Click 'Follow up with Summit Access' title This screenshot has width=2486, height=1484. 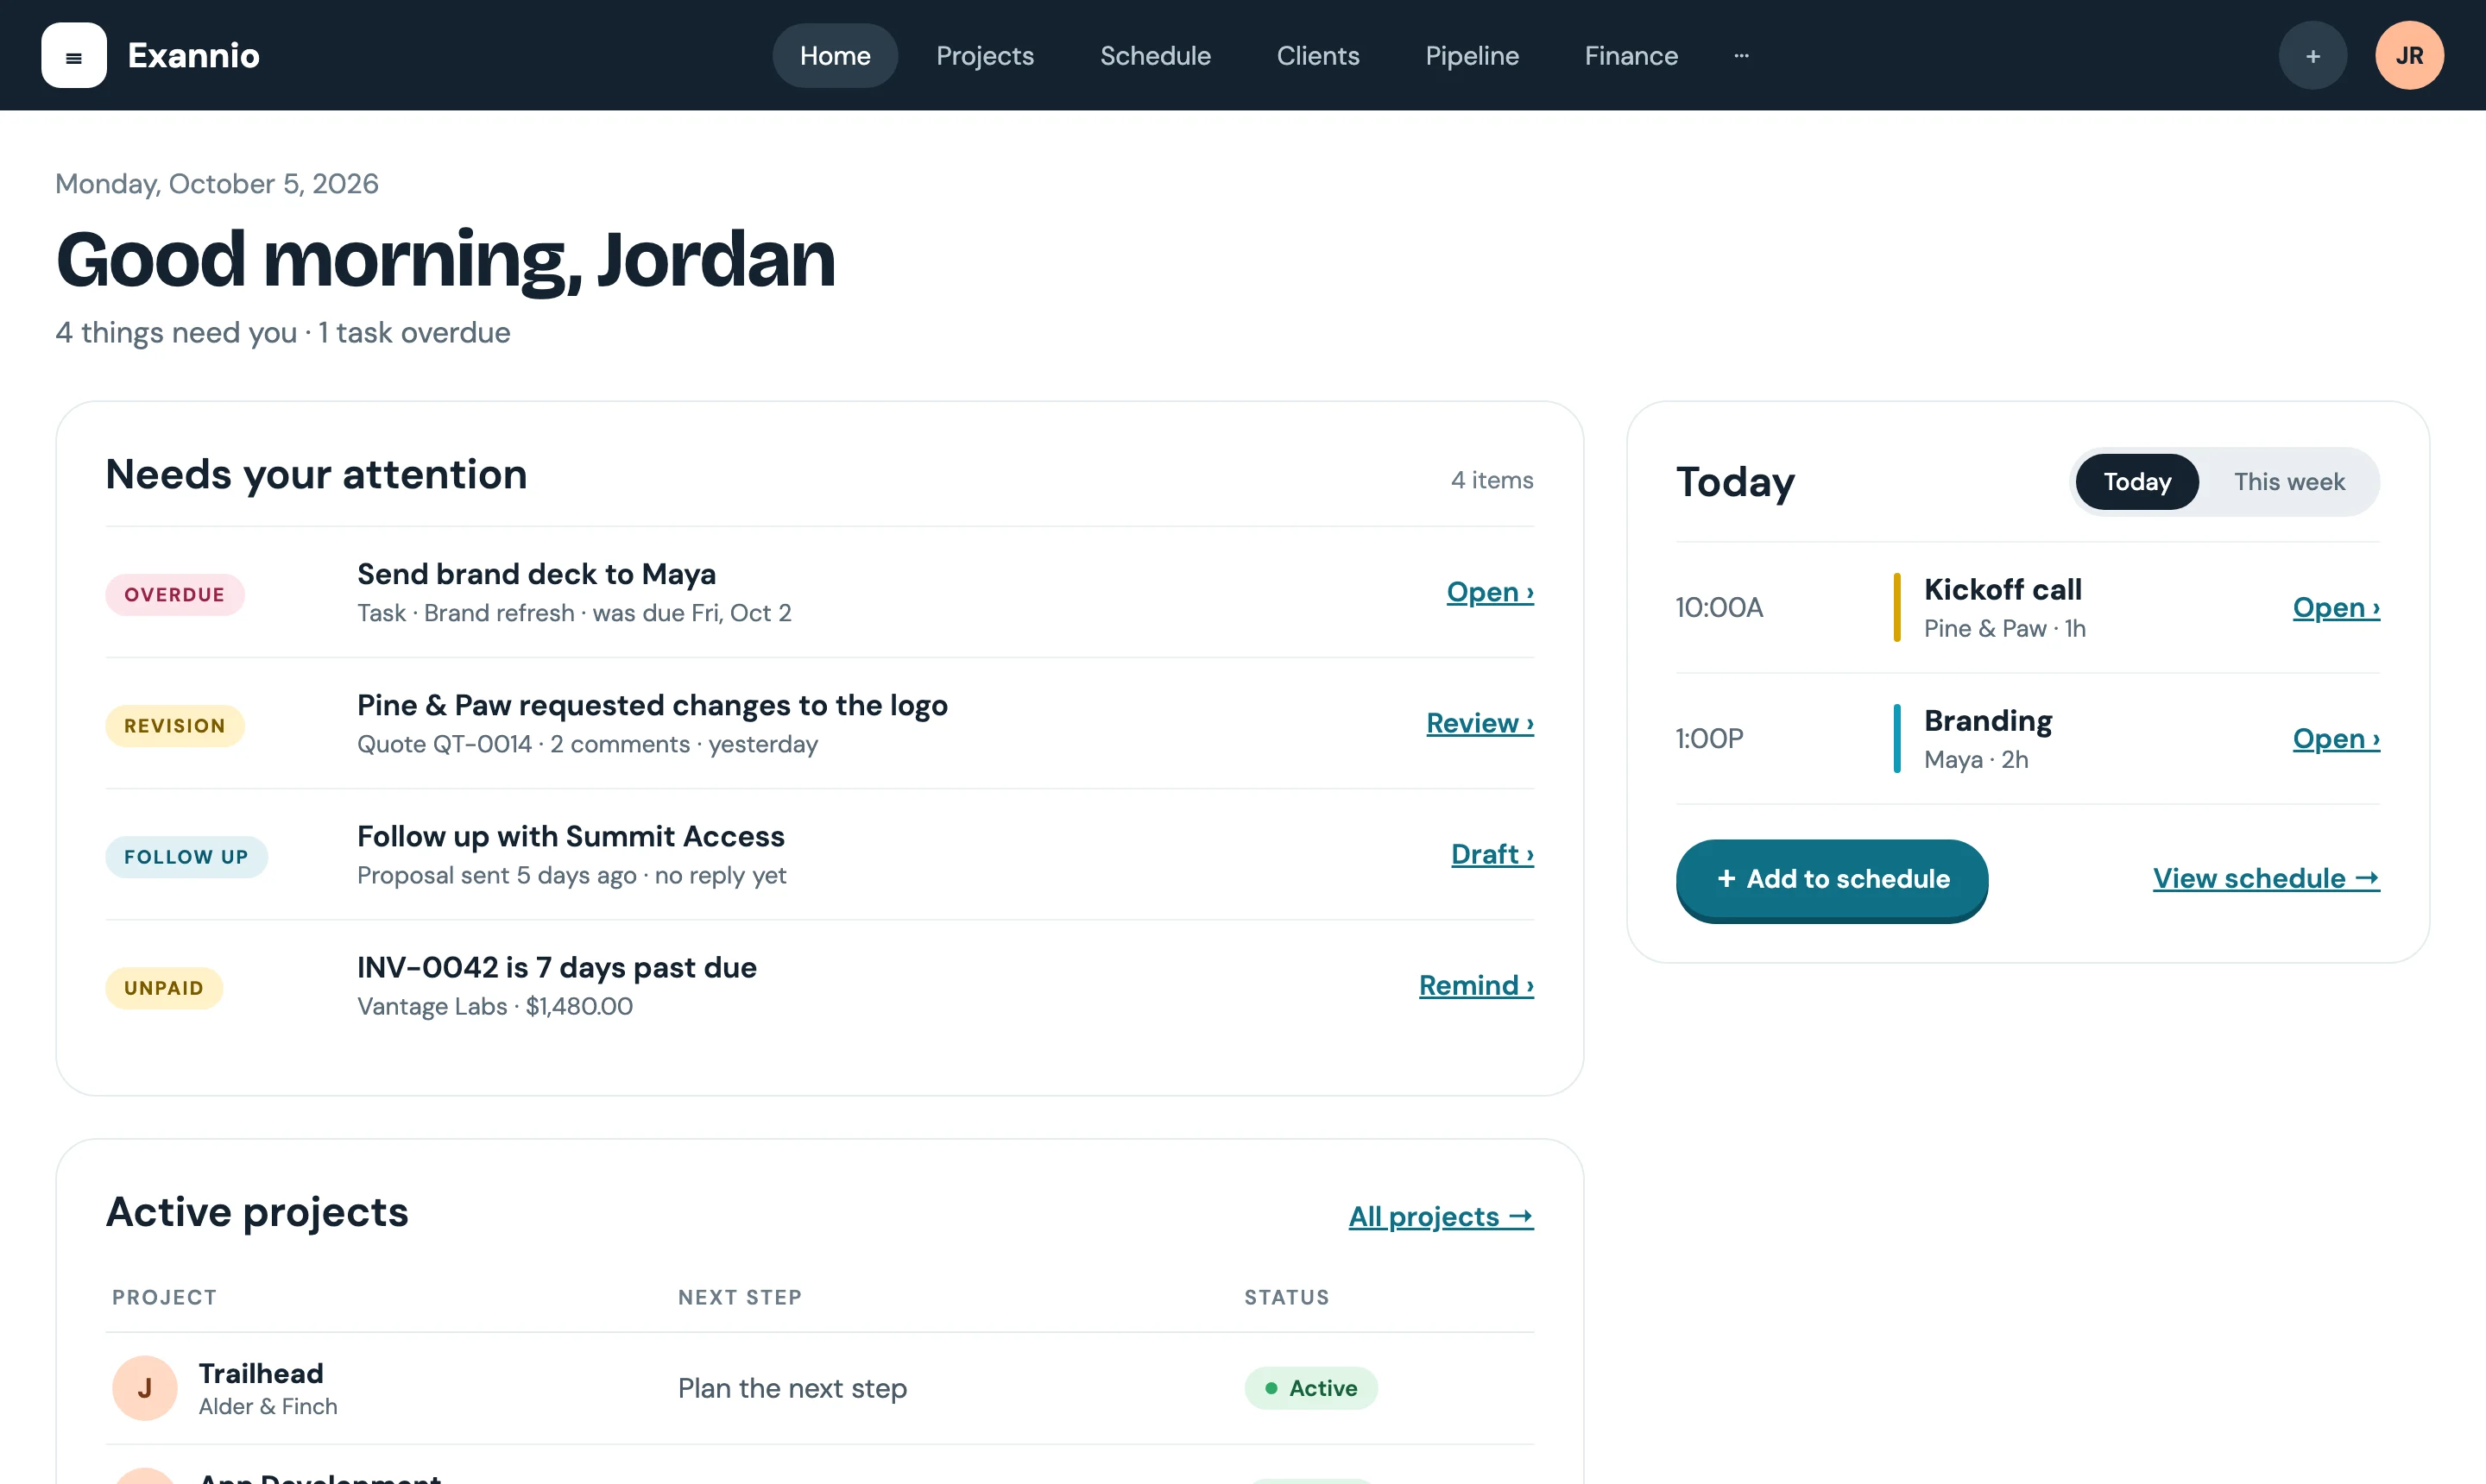pos(571,835)
